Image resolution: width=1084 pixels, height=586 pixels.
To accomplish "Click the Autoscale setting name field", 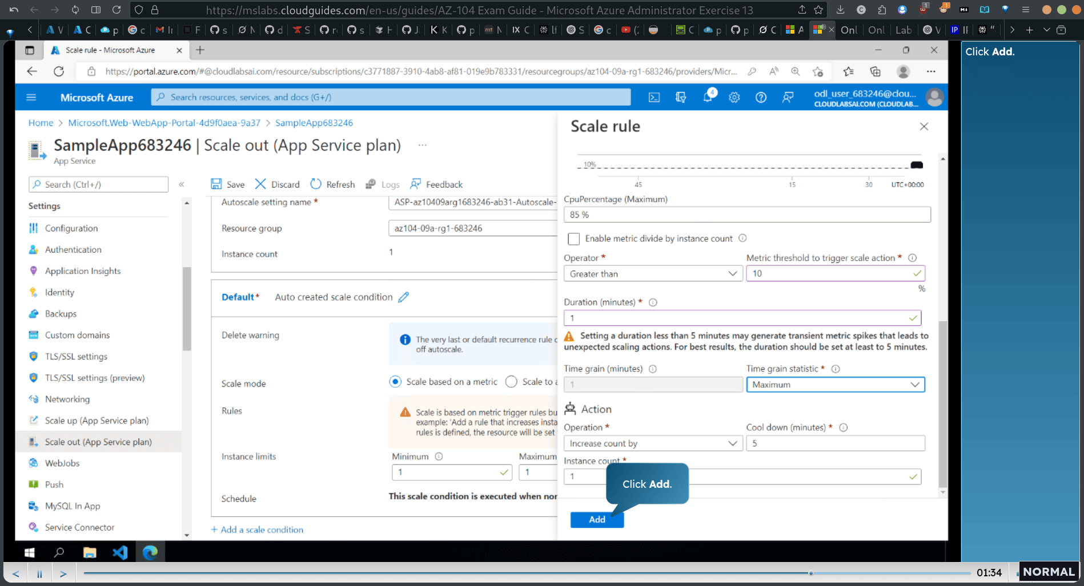I will click(473, 202).
